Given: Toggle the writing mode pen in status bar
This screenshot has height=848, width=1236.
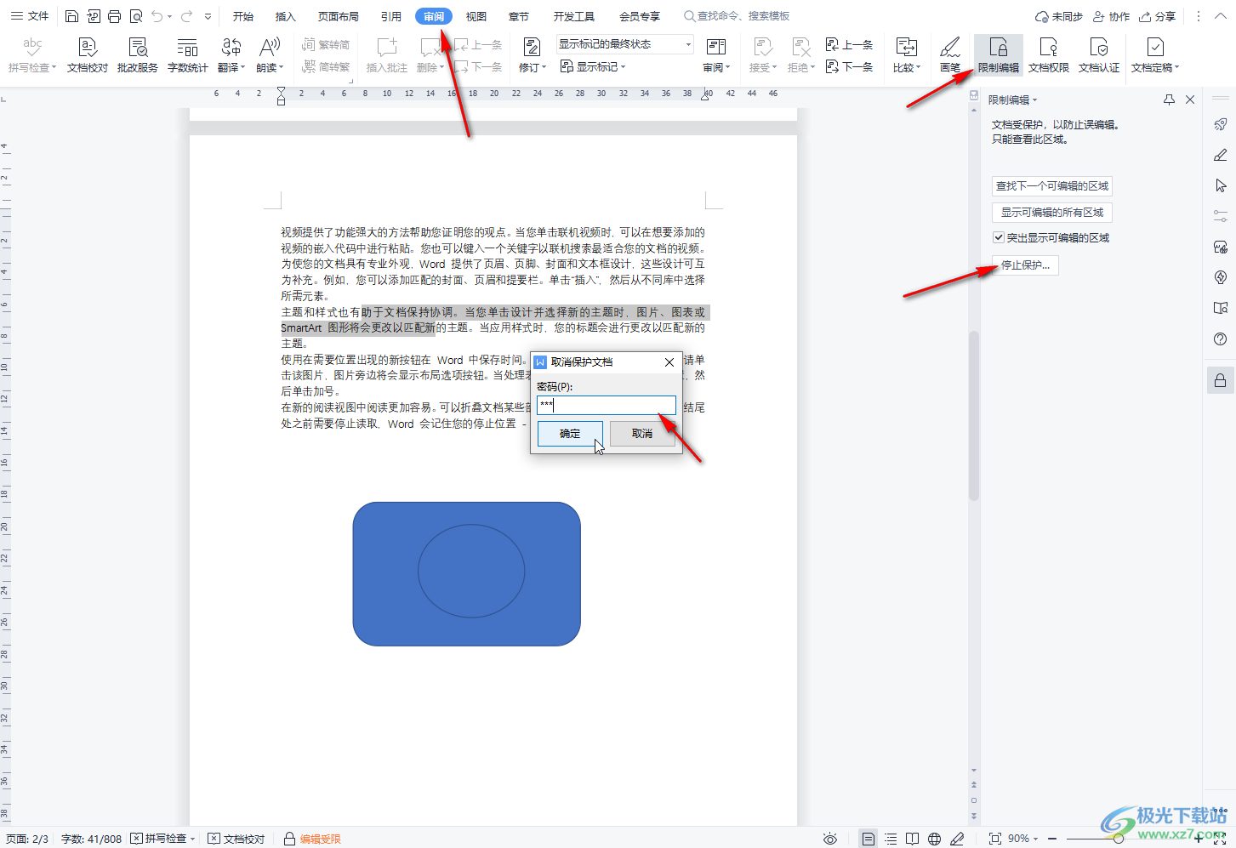Looking at the screenshot, I should pos(957,839).
